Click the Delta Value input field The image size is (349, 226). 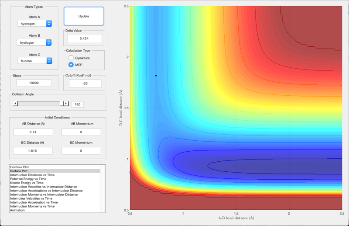pyautogui.click(x=84, y=38)
